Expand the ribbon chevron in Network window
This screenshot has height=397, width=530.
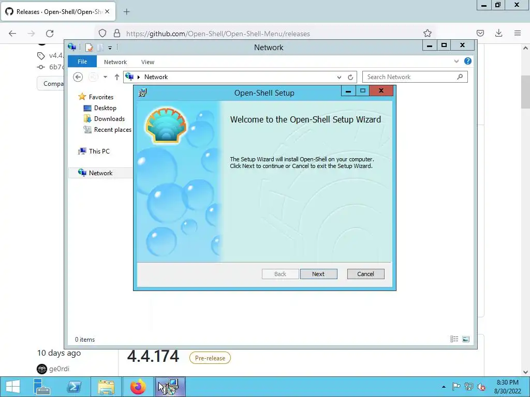tap(457, 61)
